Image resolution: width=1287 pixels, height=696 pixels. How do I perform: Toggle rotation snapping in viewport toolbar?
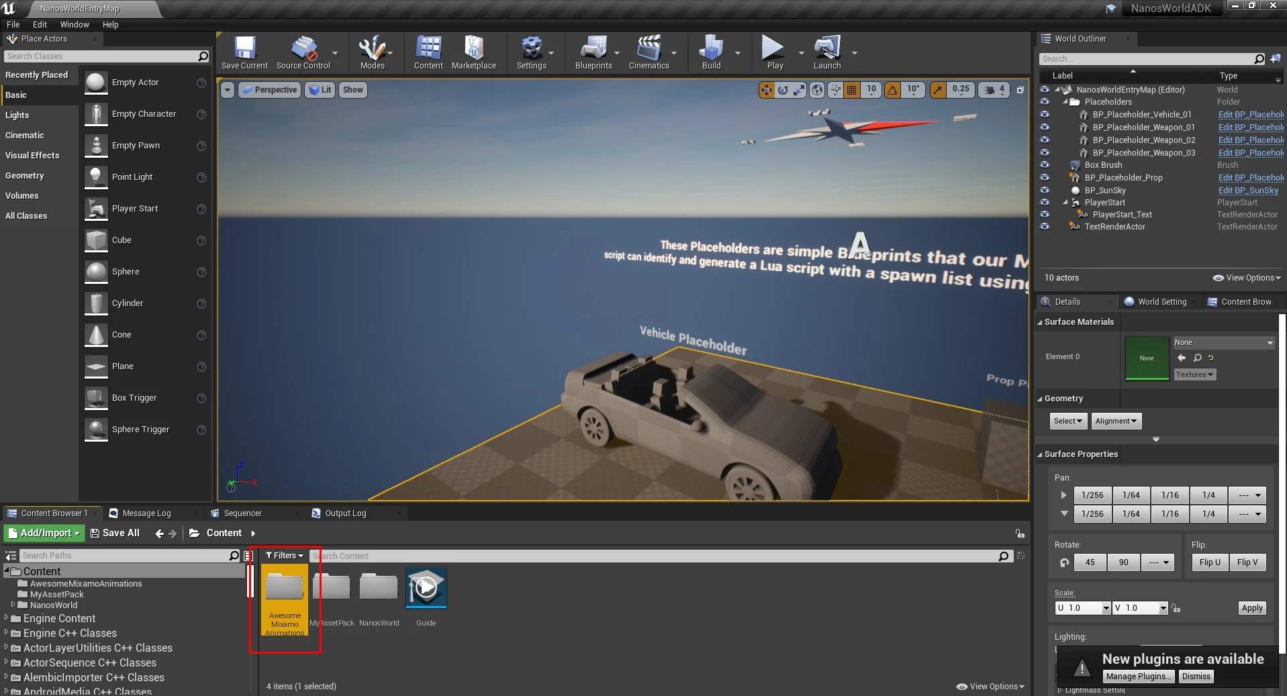pyautogui.click(x=892, y=90)
